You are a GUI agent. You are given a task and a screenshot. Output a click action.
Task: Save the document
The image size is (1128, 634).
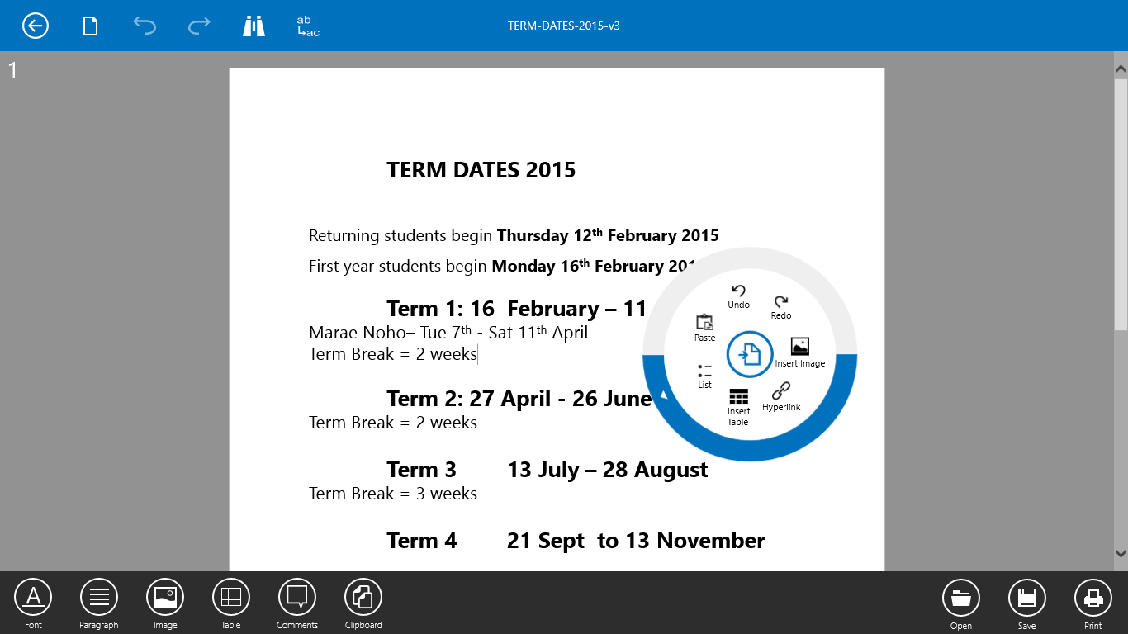tap(1027, 604)
